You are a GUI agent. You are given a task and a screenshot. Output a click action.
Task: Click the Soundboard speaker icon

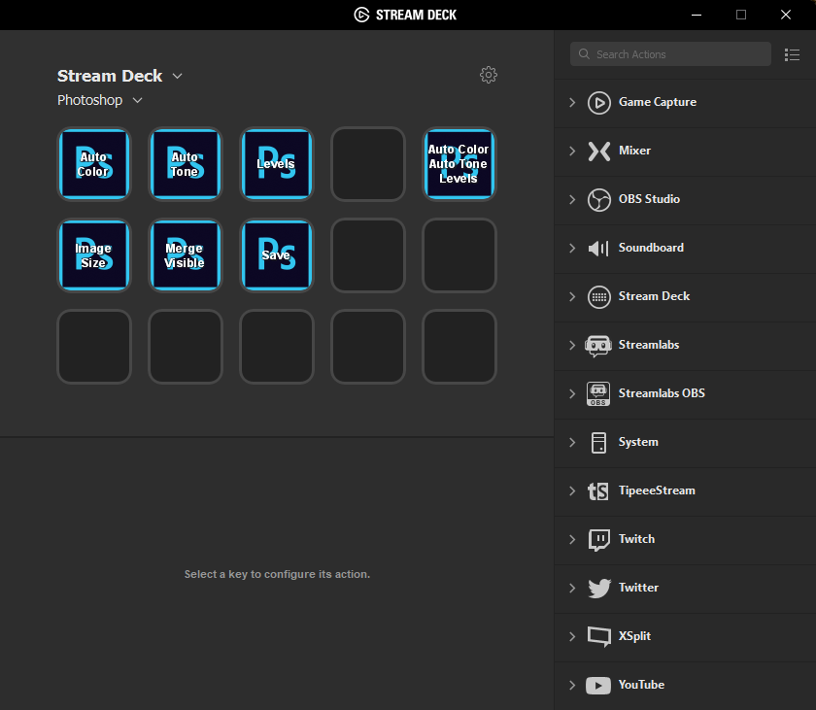pos(598,249)
